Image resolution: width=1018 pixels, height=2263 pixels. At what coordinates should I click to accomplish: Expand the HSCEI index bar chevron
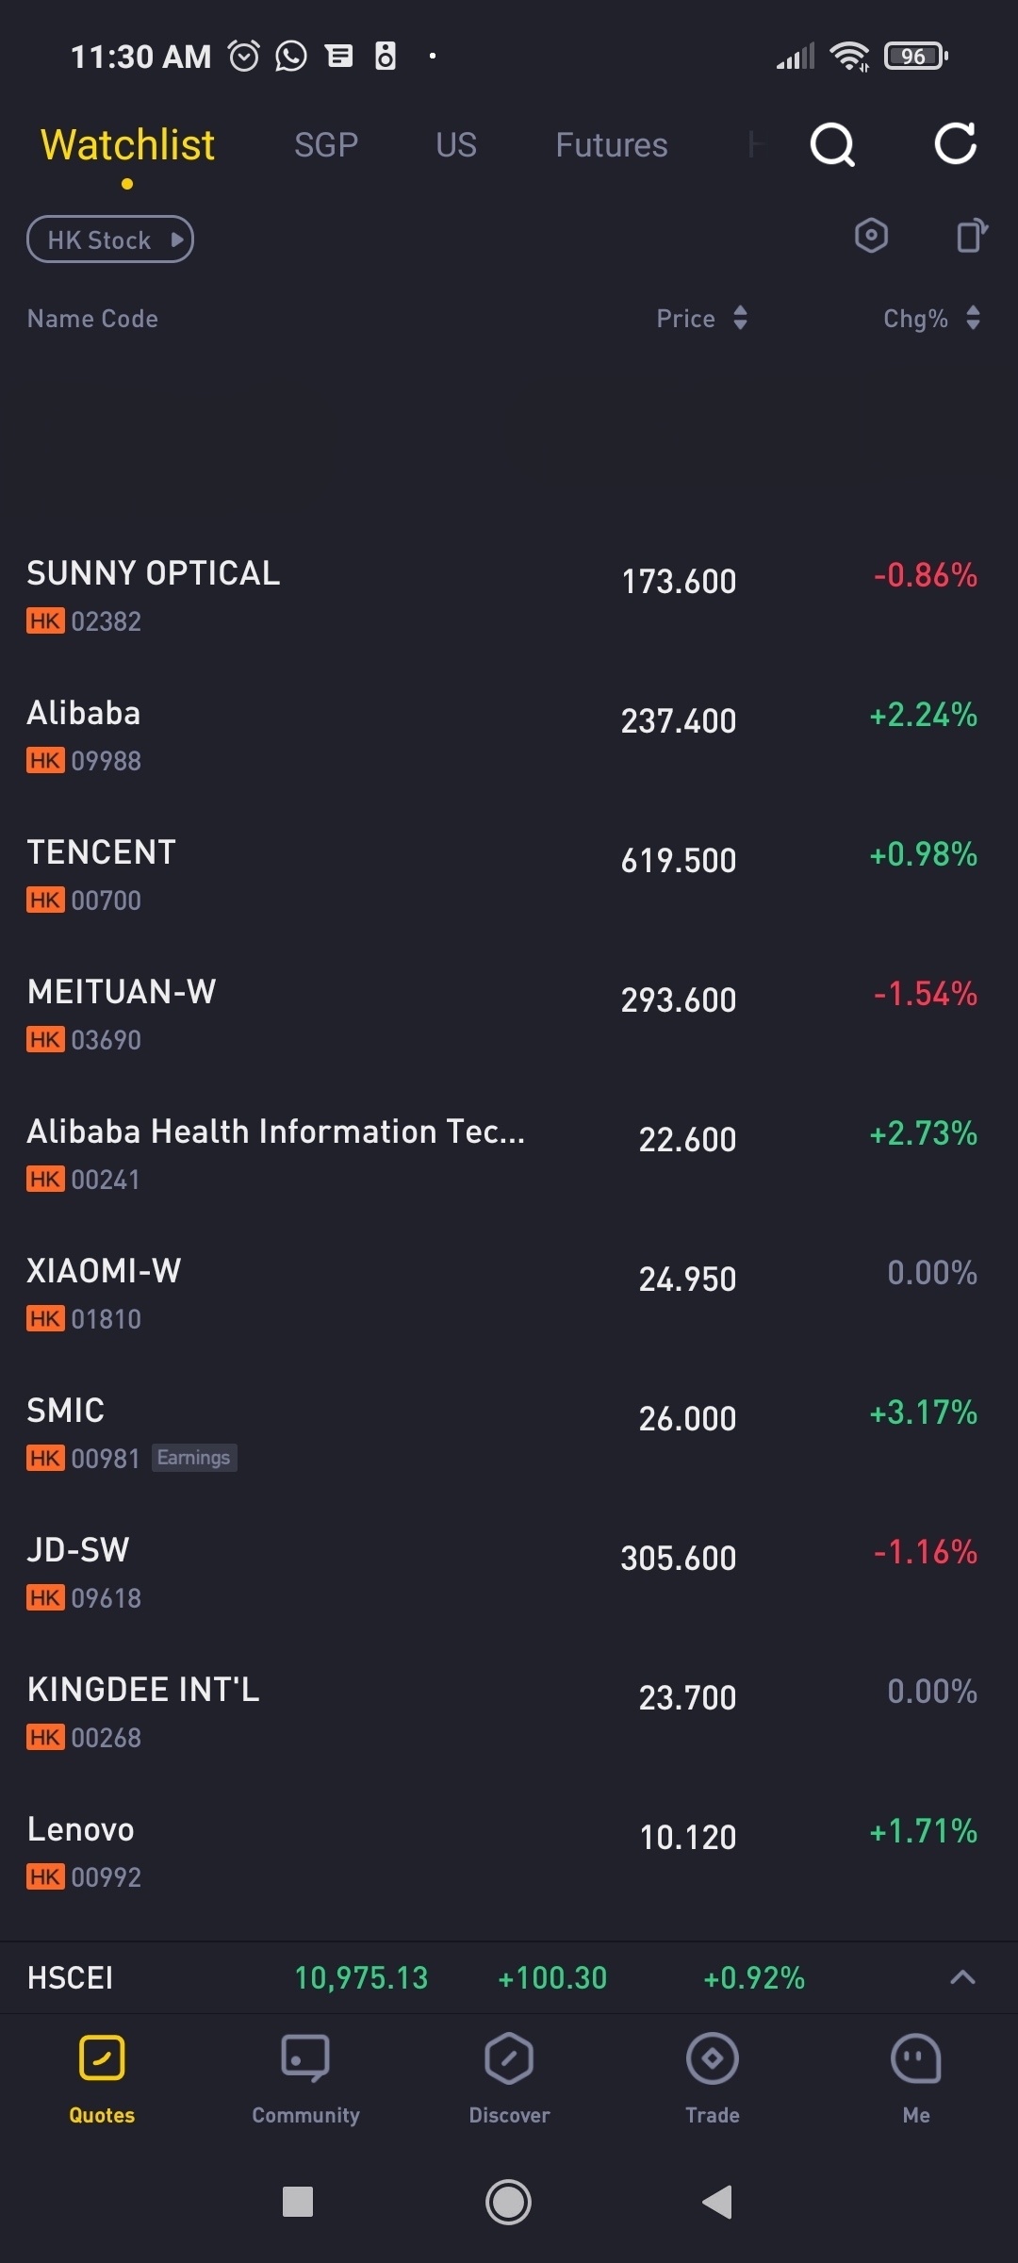point(962,1977)
